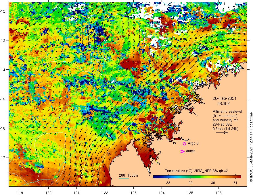This screenshot has height=195, width=253.
Task: Click the magenta Argo float circle marker
Action: (x=184, y=144)
